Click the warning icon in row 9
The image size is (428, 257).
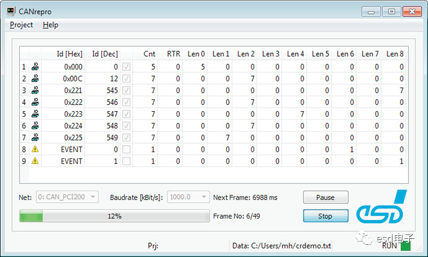tap(35, 161)
